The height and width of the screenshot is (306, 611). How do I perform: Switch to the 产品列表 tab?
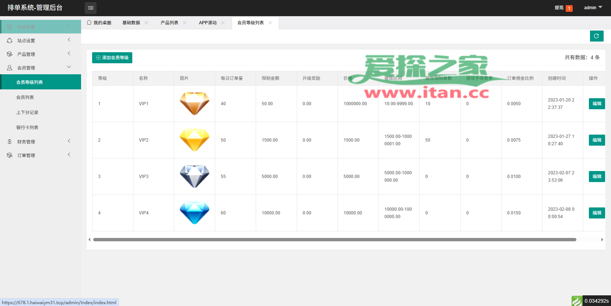[169, 23]
